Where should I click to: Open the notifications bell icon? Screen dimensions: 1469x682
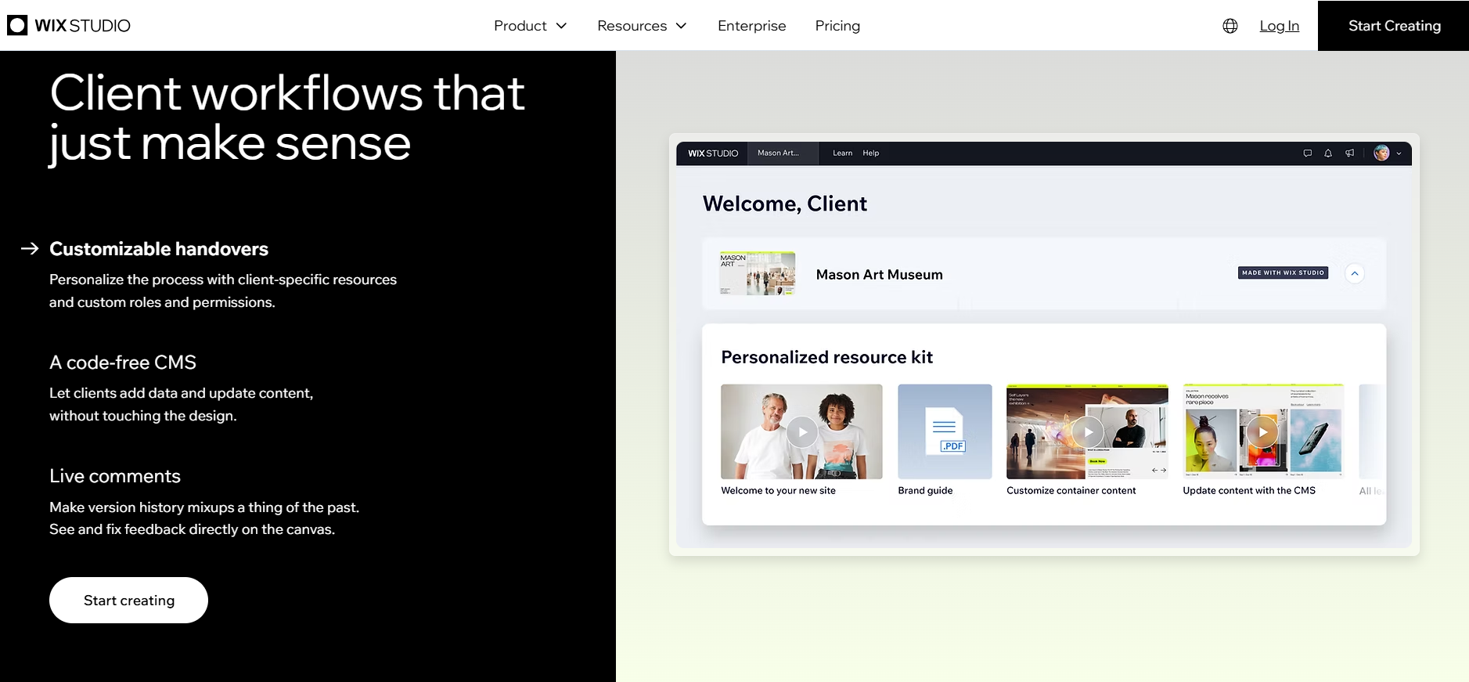click(1328, 153)
